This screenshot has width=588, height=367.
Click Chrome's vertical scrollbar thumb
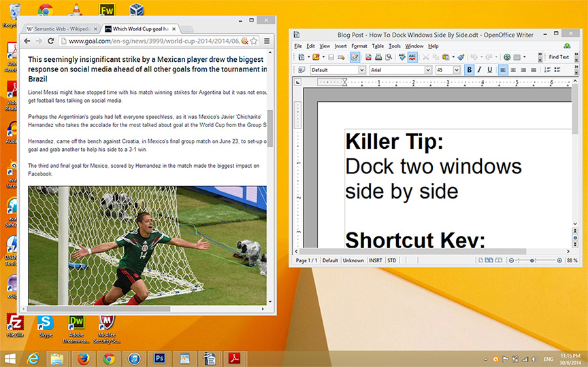pos(269,128)
